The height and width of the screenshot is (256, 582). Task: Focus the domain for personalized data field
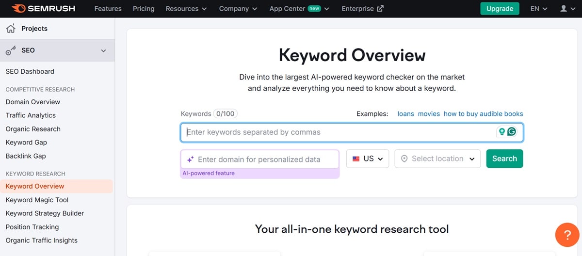pos(264,159)
